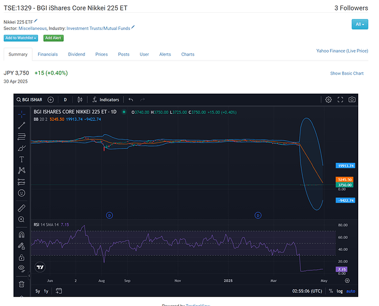Screen dimensions: 379x306
Task: Expand the Add to Watchlist dropdown
Action: click(21, 38)
